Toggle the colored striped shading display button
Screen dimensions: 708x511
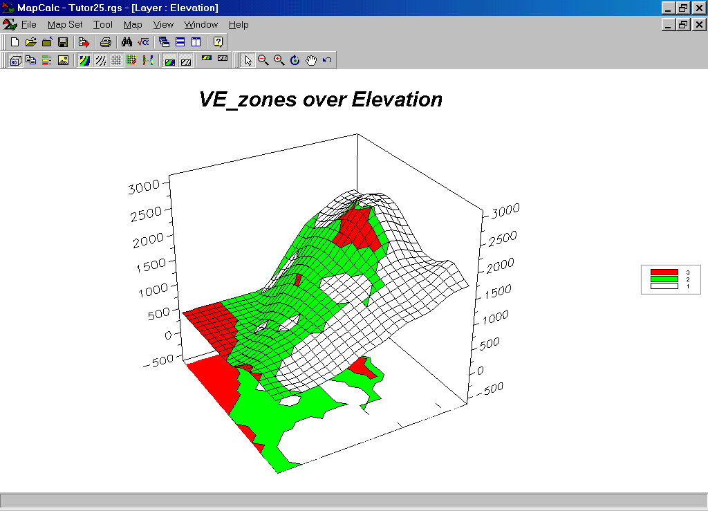84,60
